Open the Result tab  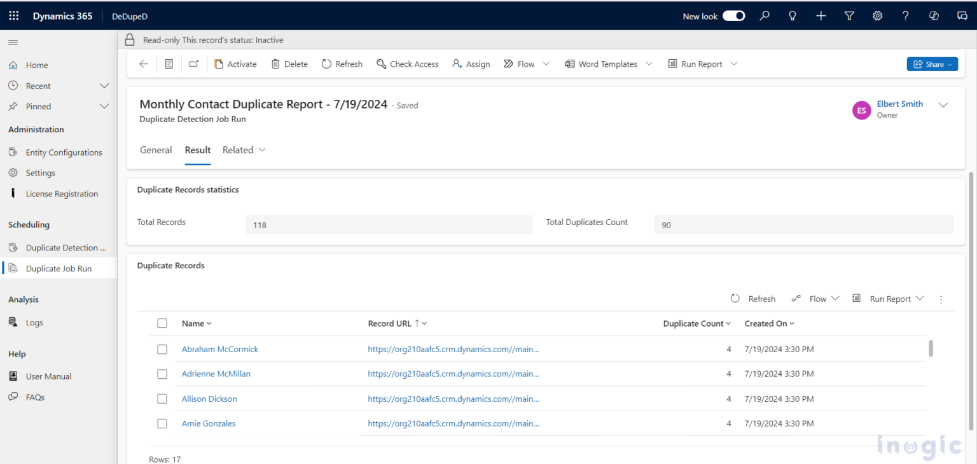(x=197, y=150)
